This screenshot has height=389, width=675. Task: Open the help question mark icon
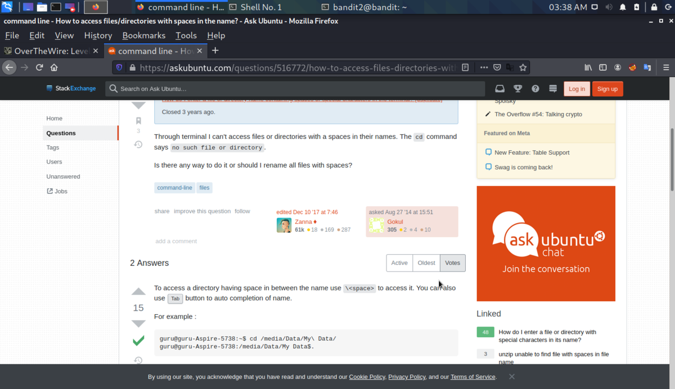tap(535, 89)
